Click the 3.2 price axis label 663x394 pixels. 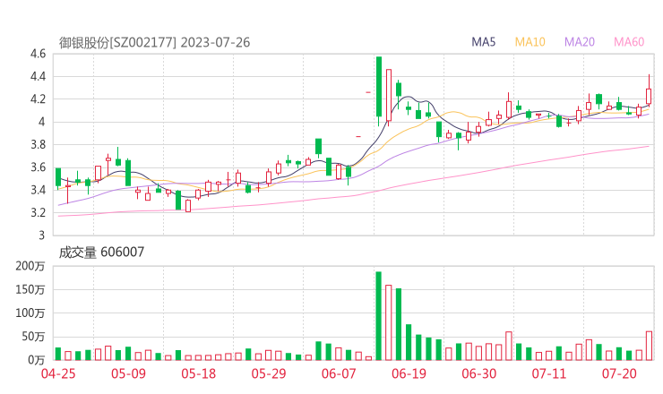tap(38, 212)
